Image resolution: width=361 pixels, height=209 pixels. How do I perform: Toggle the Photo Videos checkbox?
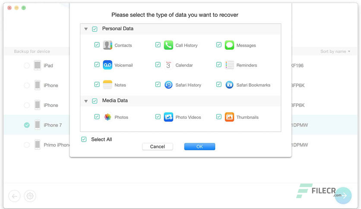click(x=158, y=117)
